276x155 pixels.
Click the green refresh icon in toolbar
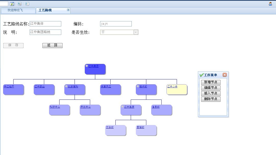[x=12, y=4]
